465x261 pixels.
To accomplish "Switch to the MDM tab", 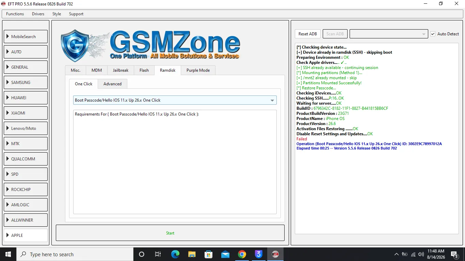I will 97,70.
